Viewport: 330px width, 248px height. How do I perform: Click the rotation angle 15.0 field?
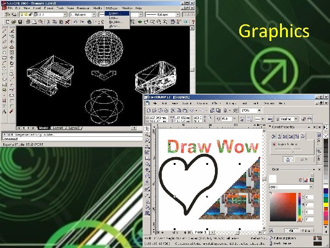pos(226,119)
